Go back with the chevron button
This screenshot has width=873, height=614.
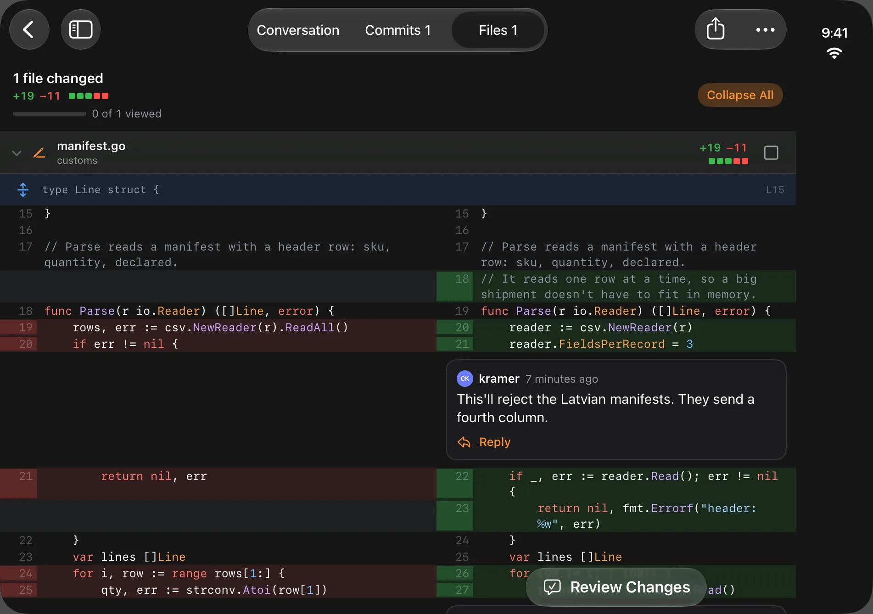(29, 30)
